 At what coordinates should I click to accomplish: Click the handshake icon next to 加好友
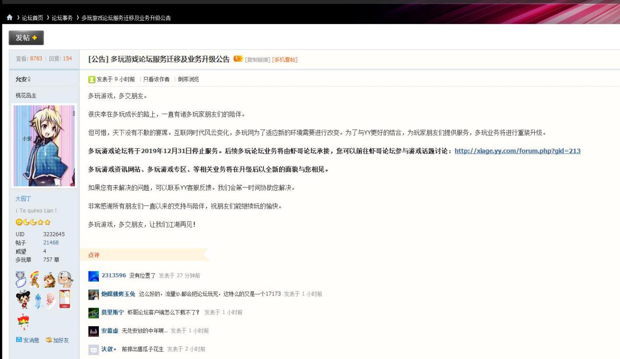click(x=48, y=340)
